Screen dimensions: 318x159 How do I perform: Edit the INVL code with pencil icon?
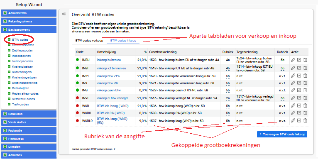293,98
